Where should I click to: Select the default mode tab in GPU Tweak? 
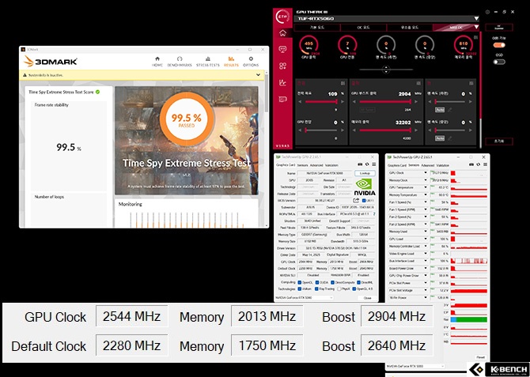tap(317, 28)
